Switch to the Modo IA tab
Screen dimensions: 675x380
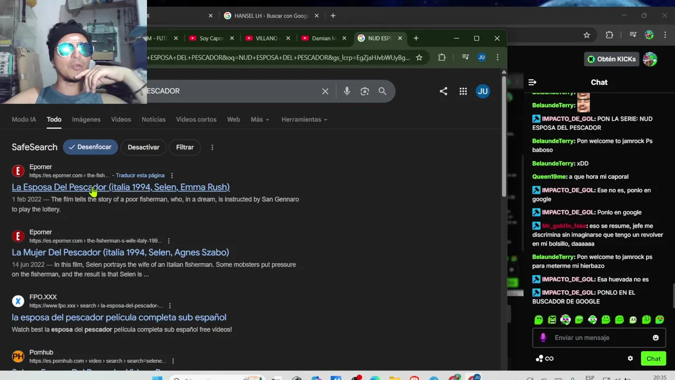24,120
